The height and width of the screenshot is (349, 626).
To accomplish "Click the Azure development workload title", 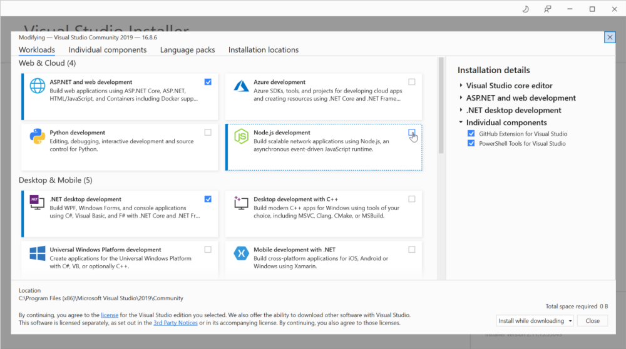I will tap(279, 82).
